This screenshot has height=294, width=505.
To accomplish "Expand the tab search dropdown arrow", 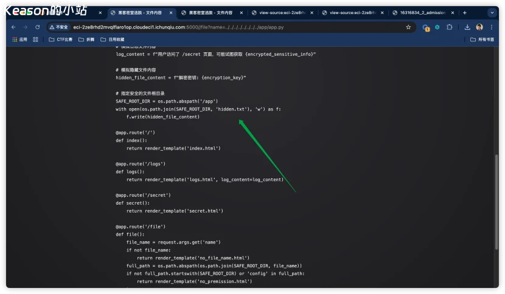I will coord(492,12).
